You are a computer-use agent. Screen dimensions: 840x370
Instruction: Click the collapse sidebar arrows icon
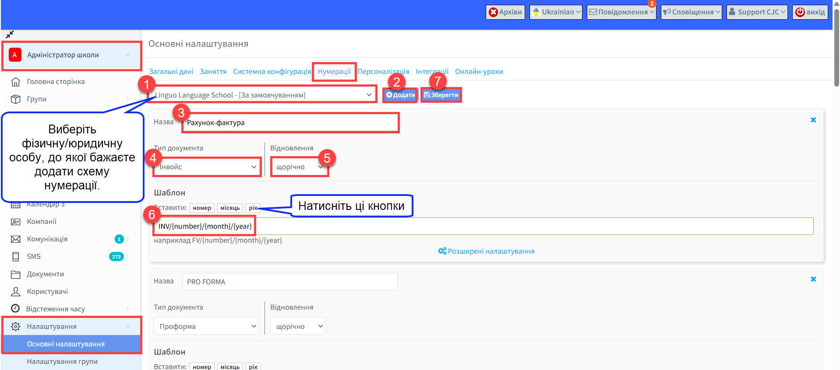10,34
